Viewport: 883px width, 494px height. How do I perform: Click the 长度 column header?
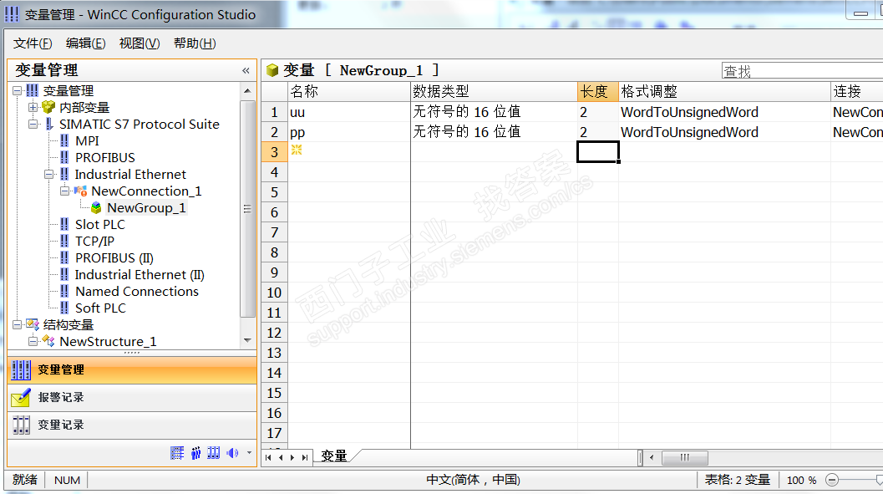point(598,91)
